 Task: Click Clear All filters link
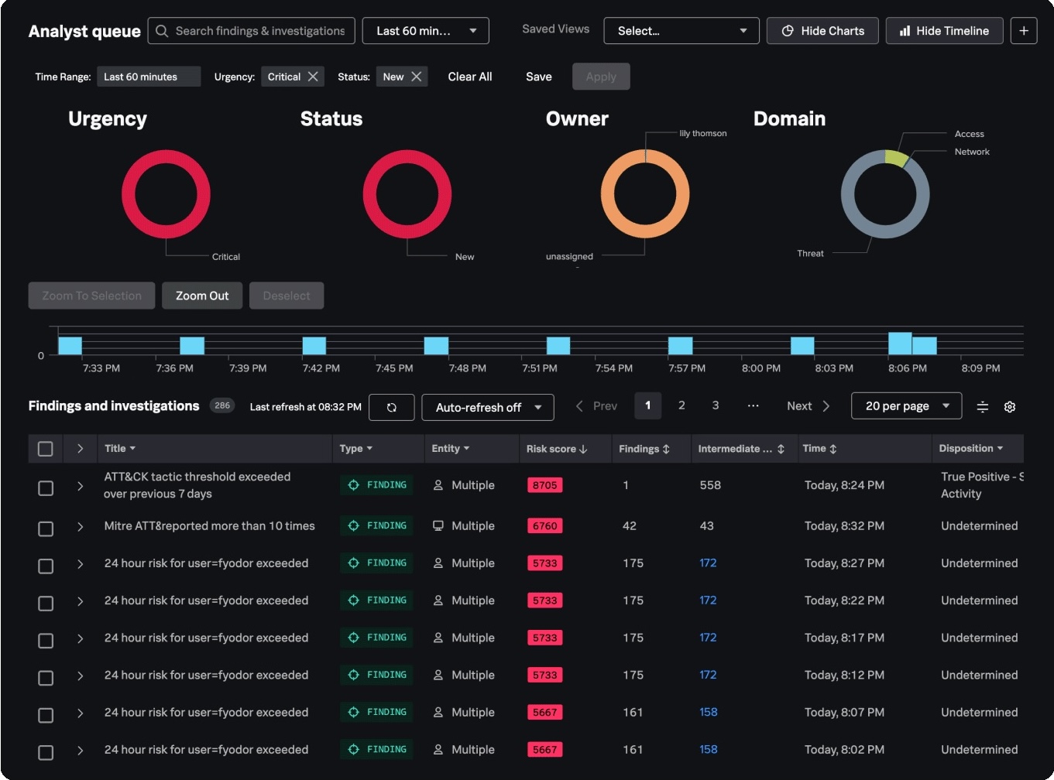pos(469,77)
